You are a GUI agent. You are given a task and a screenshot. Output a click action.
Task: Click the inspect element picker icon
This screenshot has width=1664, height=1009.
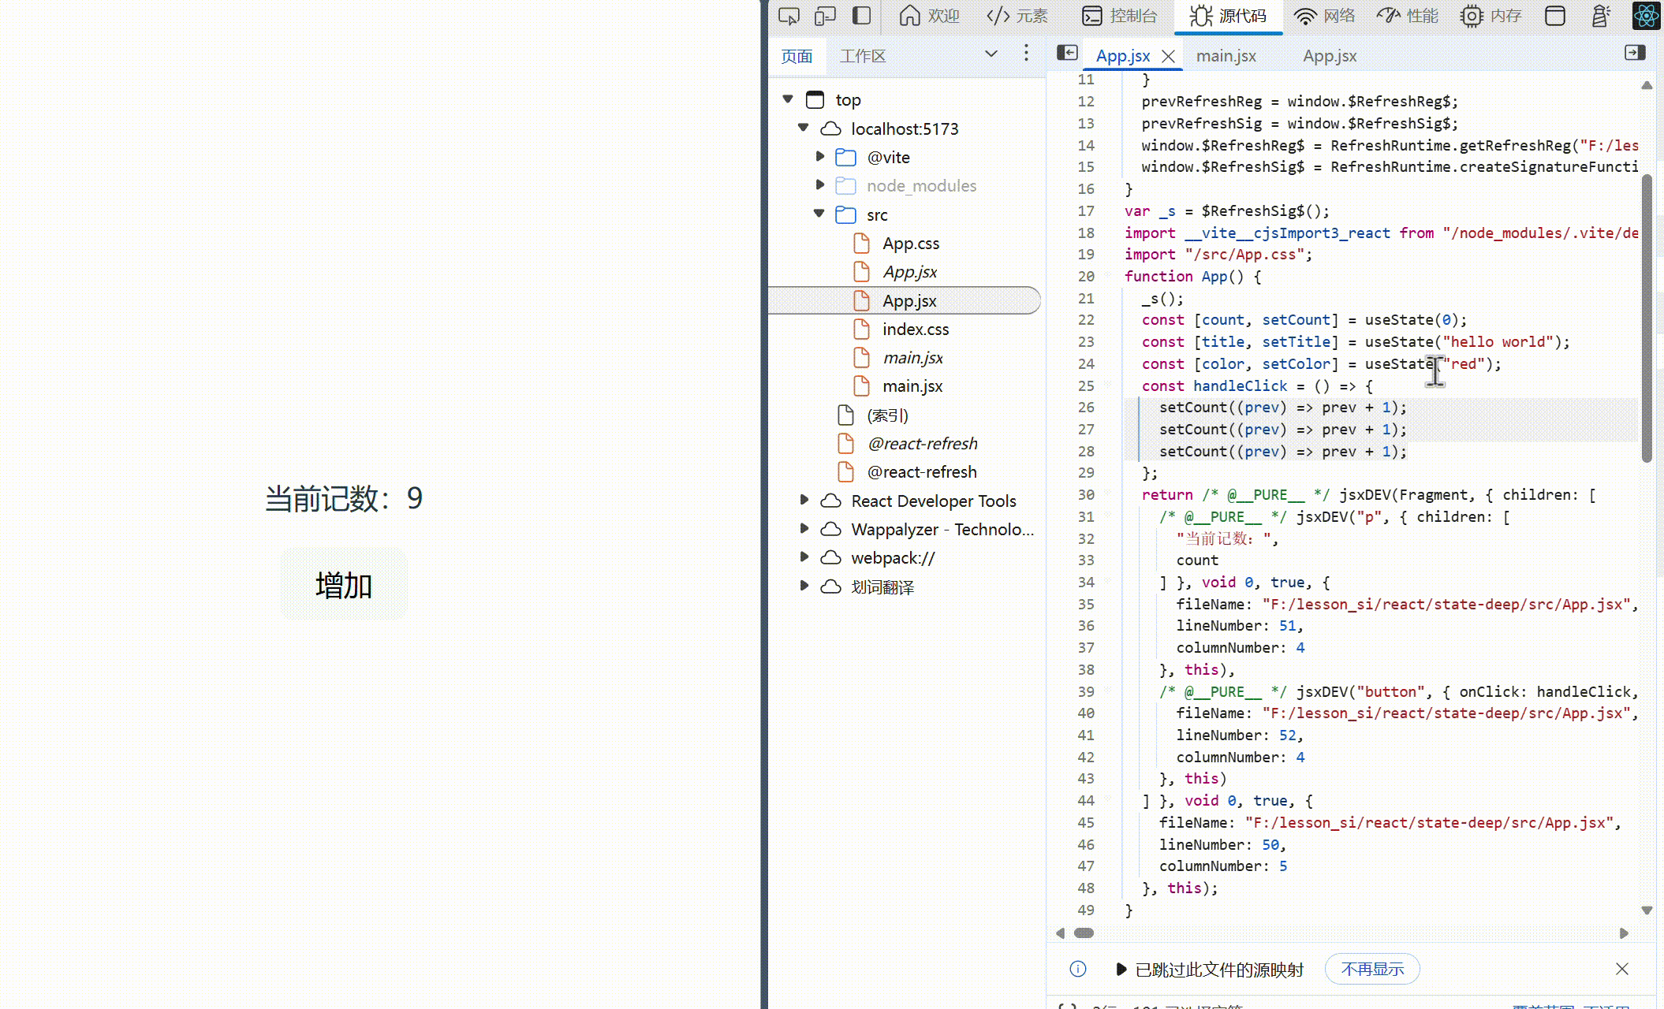pyautogui.click(x=788, y=16)
